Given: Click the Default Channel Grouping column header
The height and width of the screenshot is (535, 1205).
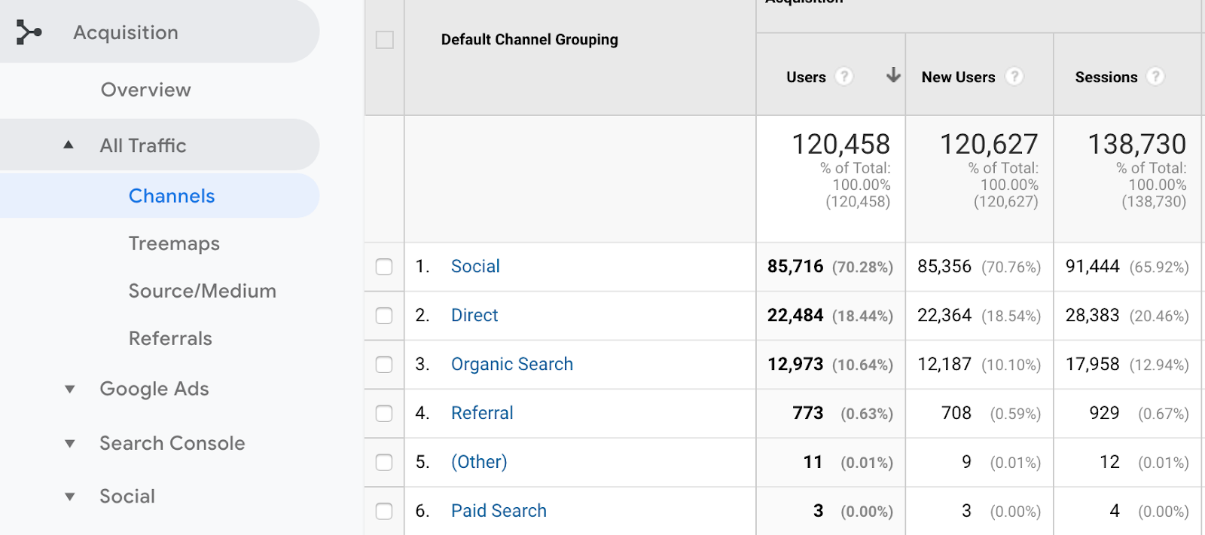Looking at the screenshot, I should click(x=529, y=40).
